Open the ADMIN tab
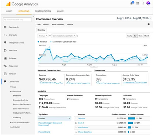 point(60,11)
